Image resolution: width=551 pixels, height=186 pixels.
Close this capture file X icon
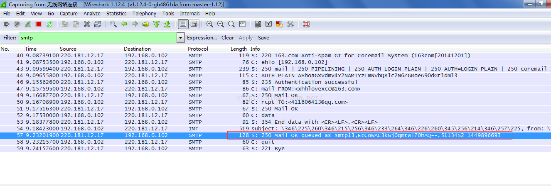tap(87, 24)
